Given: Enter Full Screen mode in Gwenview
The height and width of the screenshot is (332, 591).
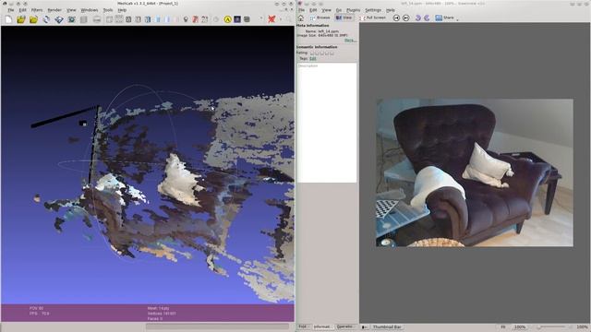Looking at the screenshot, I should pyautogui.click(x=372, y=18).
